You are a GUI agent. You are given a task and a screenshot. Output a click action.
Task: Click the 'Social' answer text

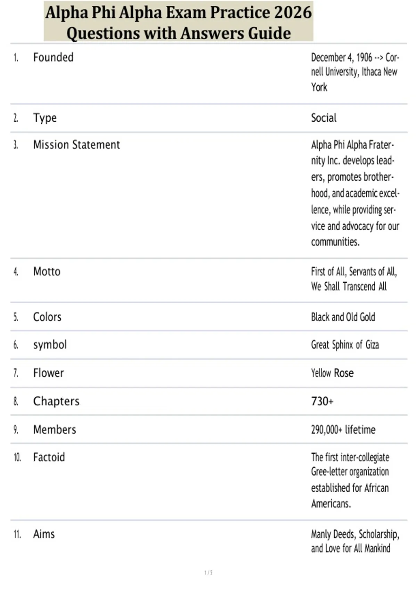click(x=324, y=118)
